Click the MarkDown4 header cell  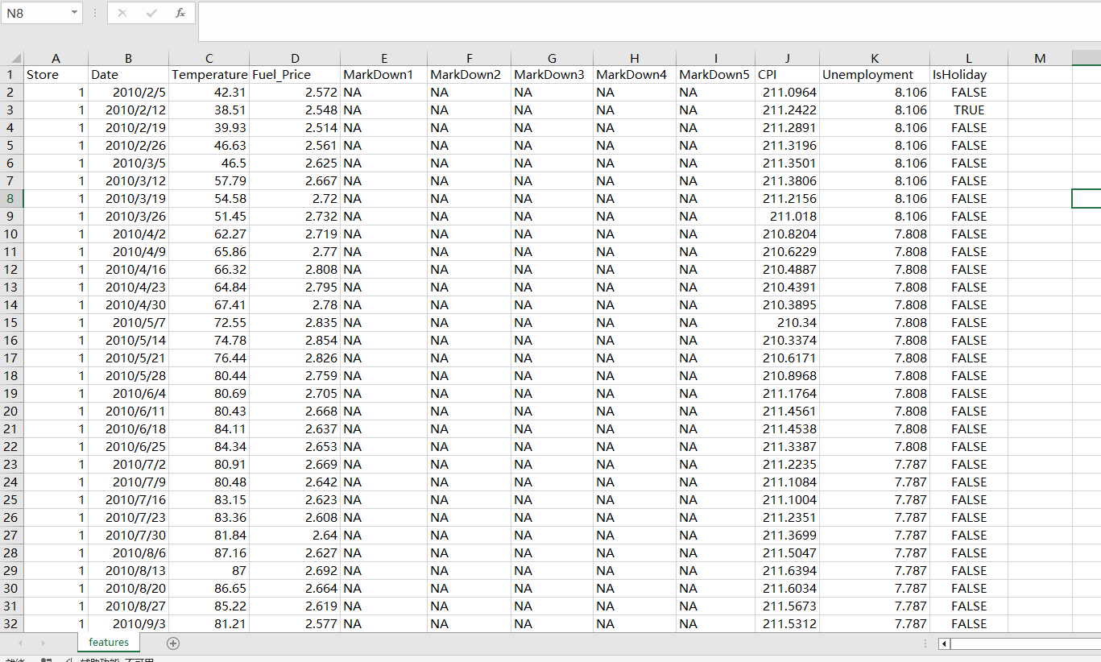tap(635, 74)
